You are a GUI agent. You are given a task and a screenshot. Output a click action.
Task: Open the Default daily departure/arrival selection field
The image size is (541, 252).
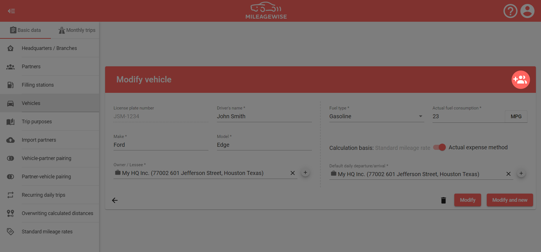421,174
